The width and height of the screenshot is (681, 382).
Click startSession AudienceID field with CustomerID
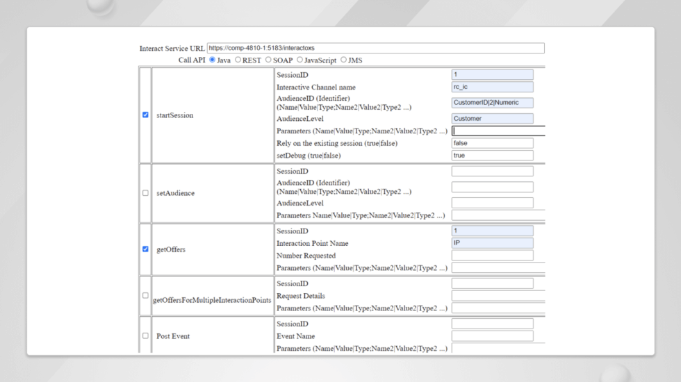coord(493,103)
